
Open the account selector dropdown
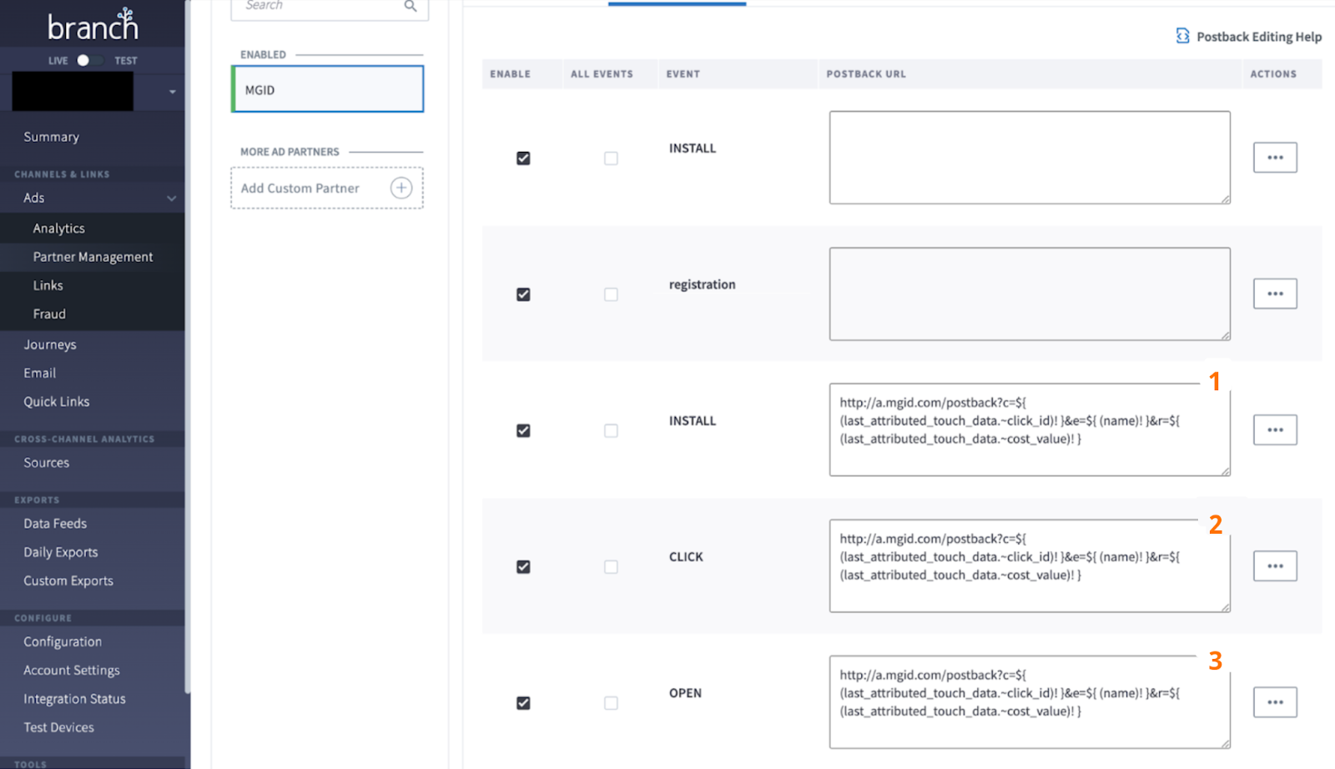click(x=173, y=92)
